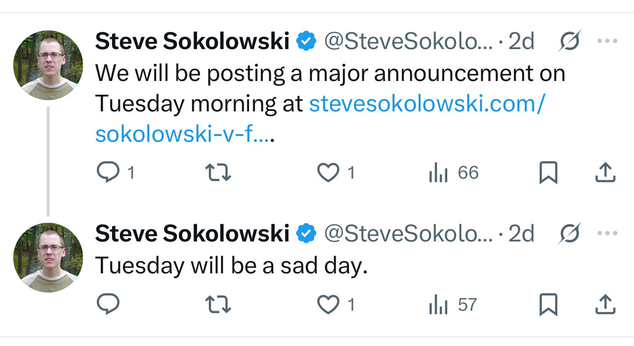Viewport: 634px width, 346px height.
Task: Like the "Tuesday will be a sad day" tweet
Action: (328, 305)
